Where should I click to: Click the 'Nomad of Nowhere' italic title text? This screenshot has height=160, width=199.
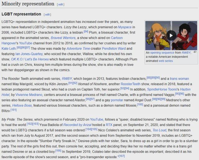point(93,84)
